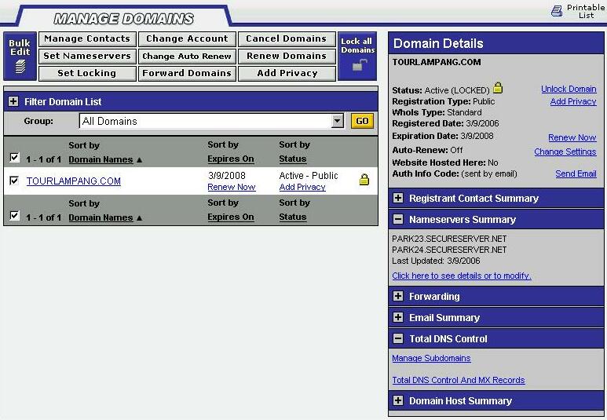Viewport: 607px width, 420px height.
Task: Click Add Privacy link in Domain Details
Action: 573,101
